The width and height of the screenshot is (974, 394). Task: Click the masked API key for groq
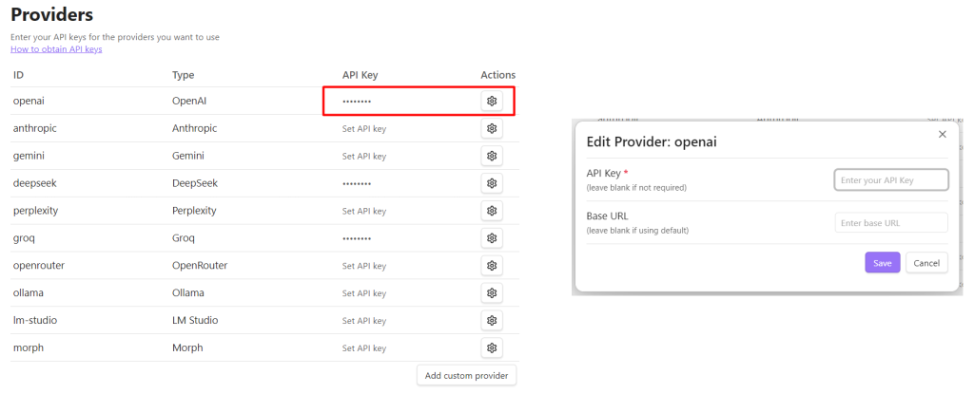tap(357, 238)
